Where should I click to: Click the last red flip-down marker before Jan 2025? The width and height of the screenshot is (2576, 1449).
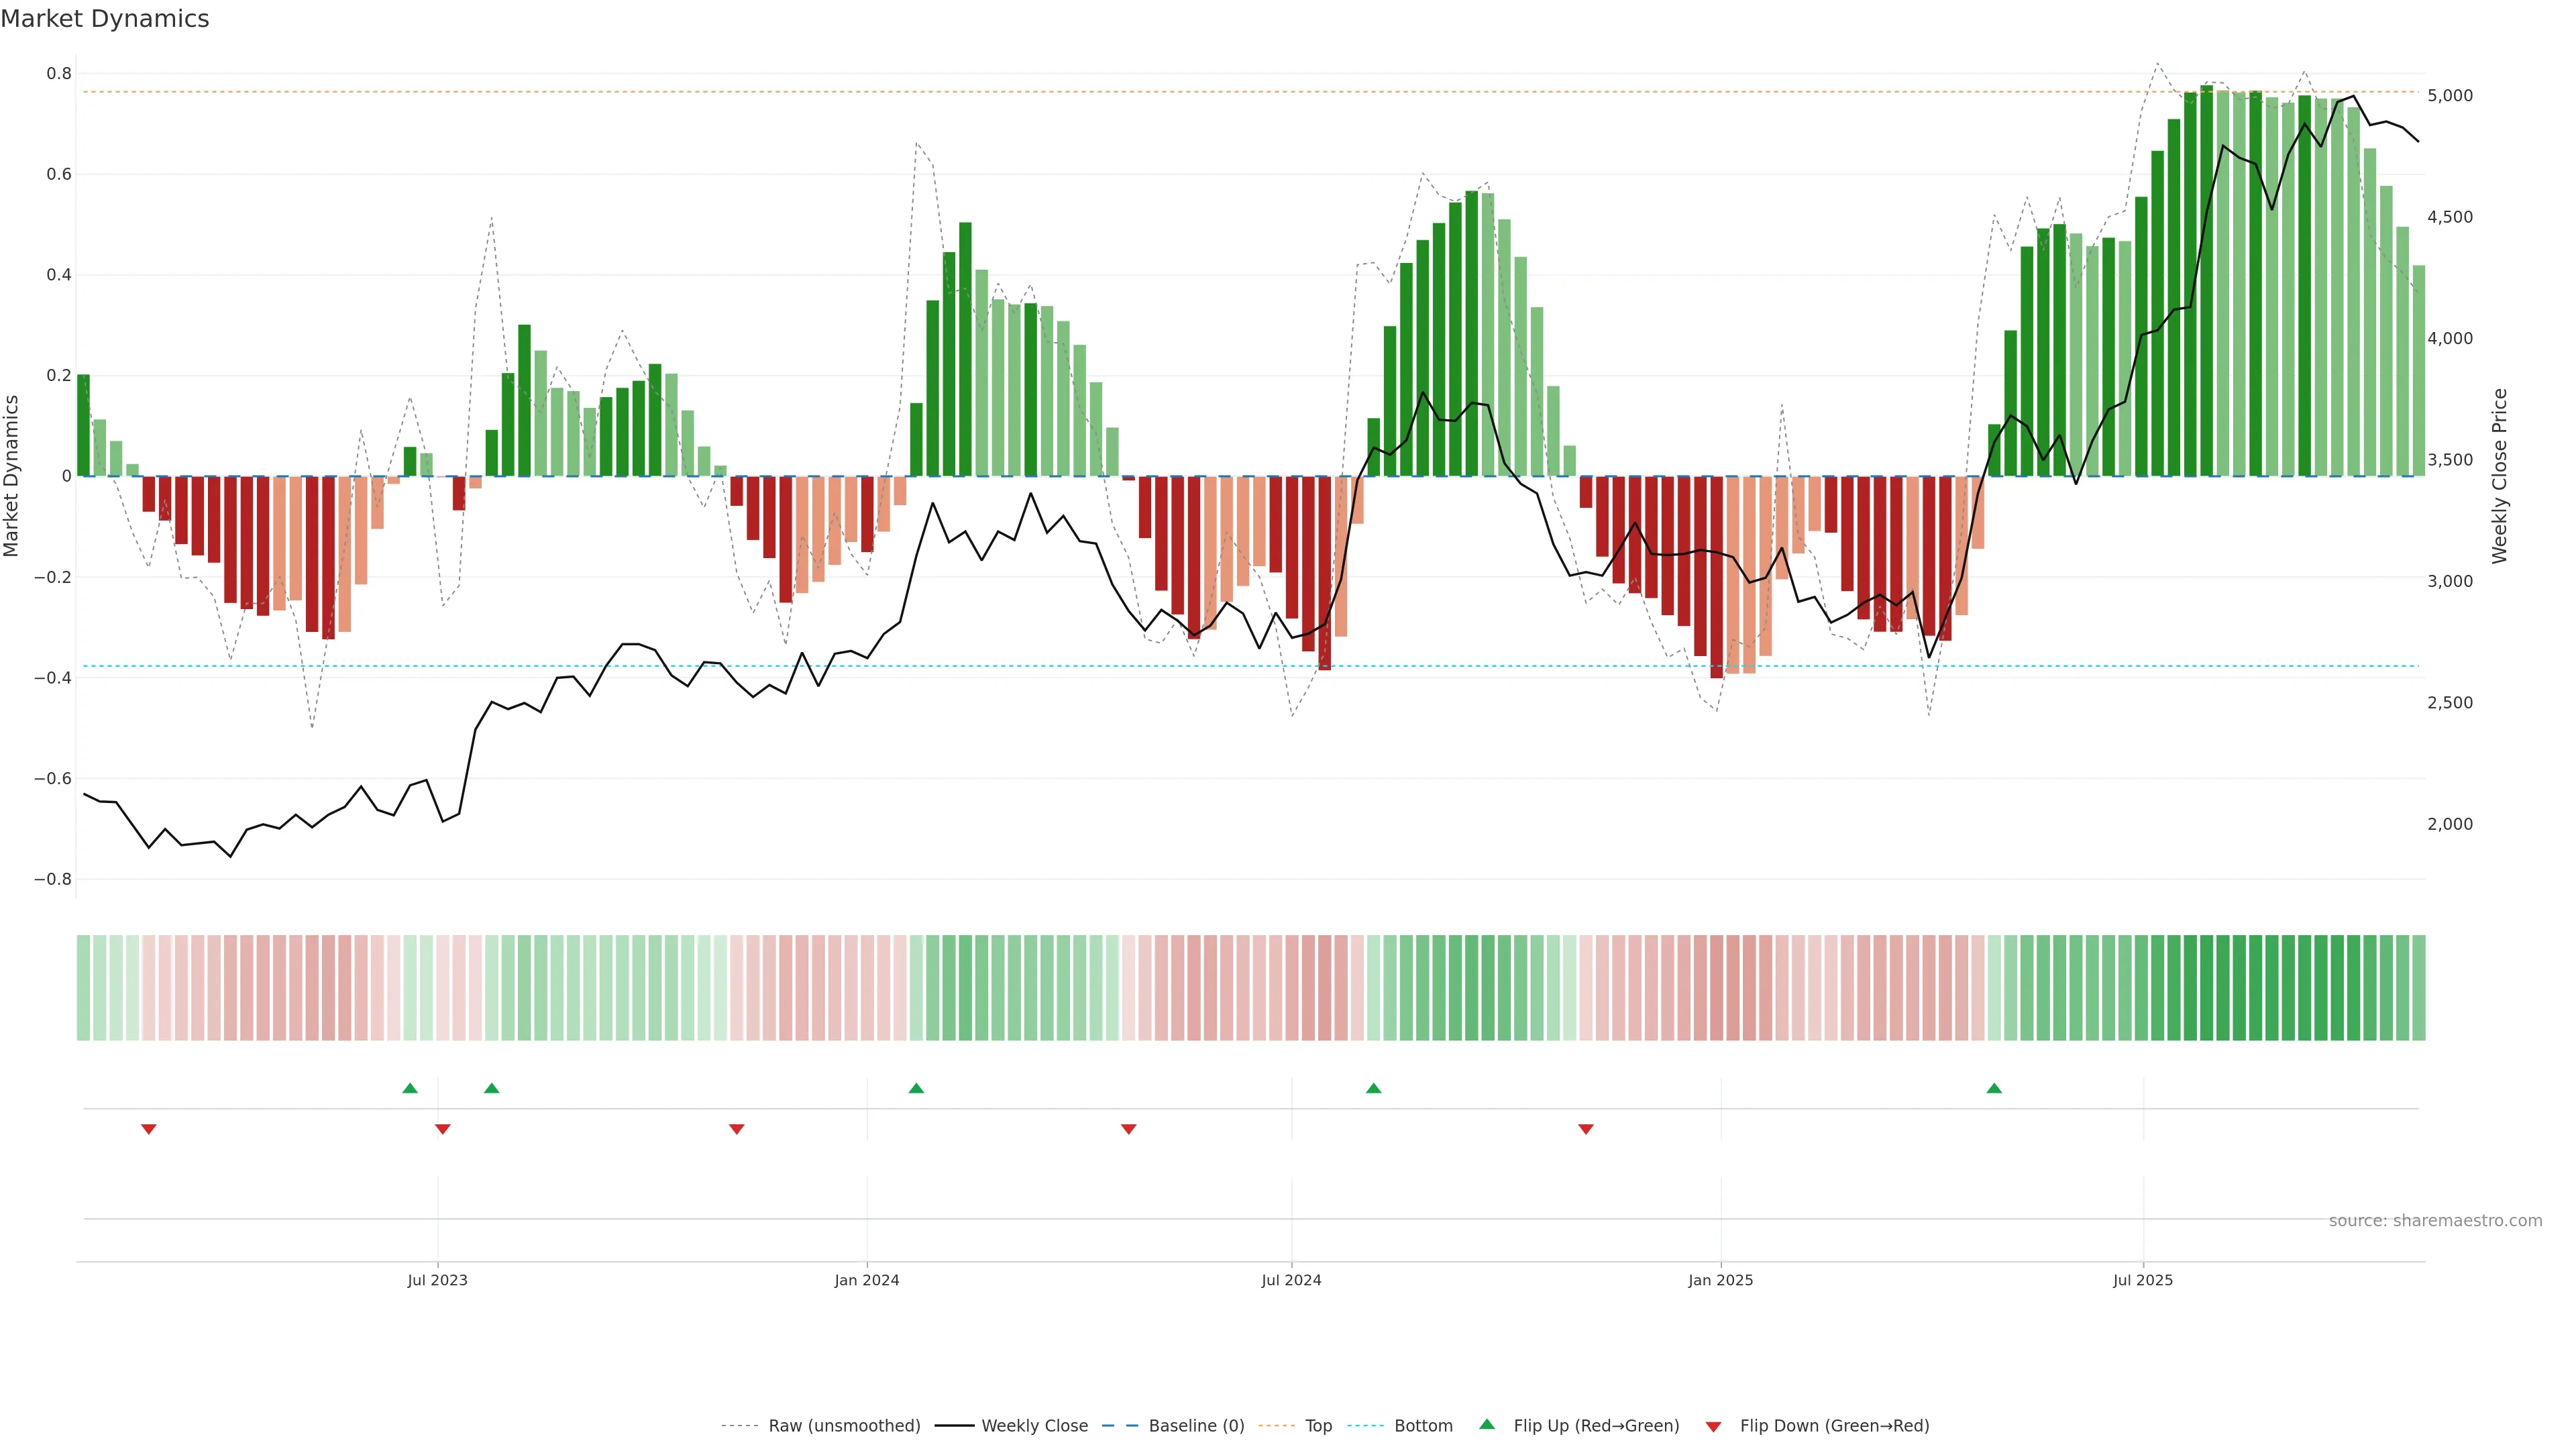(x=1586, y=1129)
